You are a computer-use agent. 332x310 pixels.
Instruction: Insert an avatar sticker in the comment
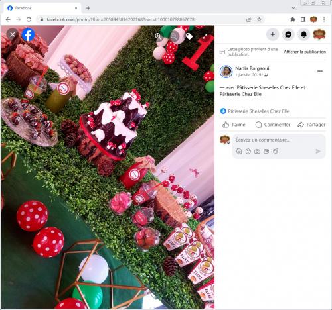pyautogui.click(x=239, y=151)
